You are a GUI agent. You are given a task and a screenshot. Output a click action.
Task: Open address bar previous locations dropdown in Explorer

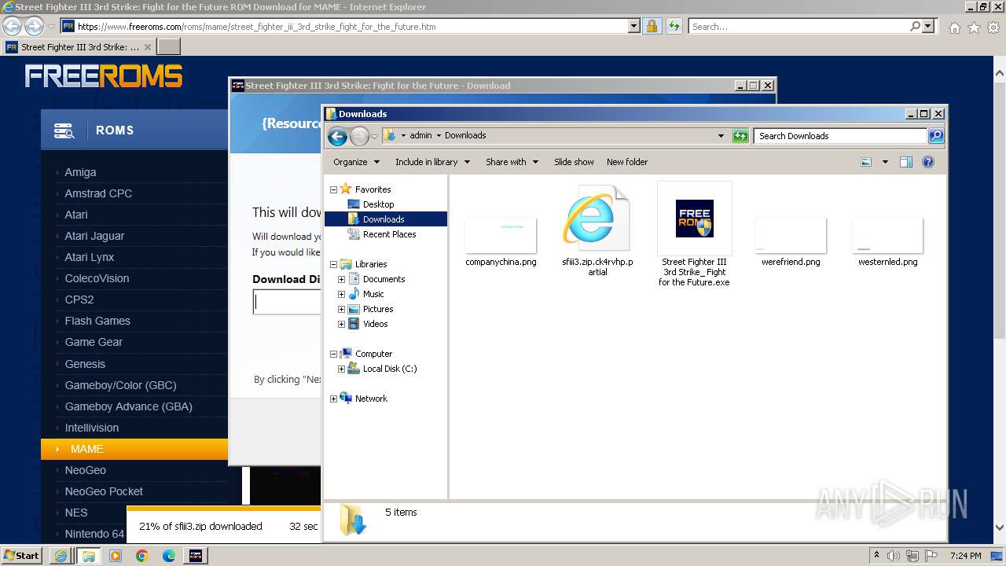click(721, 136)
